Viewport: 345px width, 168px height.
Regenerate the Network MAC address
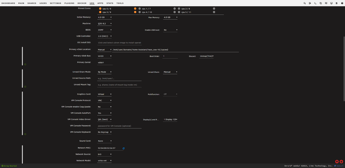tap(124, 148)
